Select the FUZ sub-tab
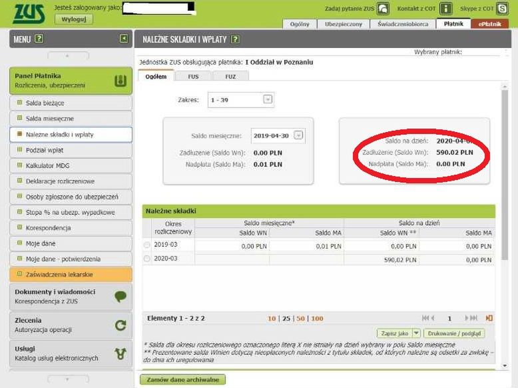This screenshot has height=388, width=518. pyautogui.click(x=230, y=77)
